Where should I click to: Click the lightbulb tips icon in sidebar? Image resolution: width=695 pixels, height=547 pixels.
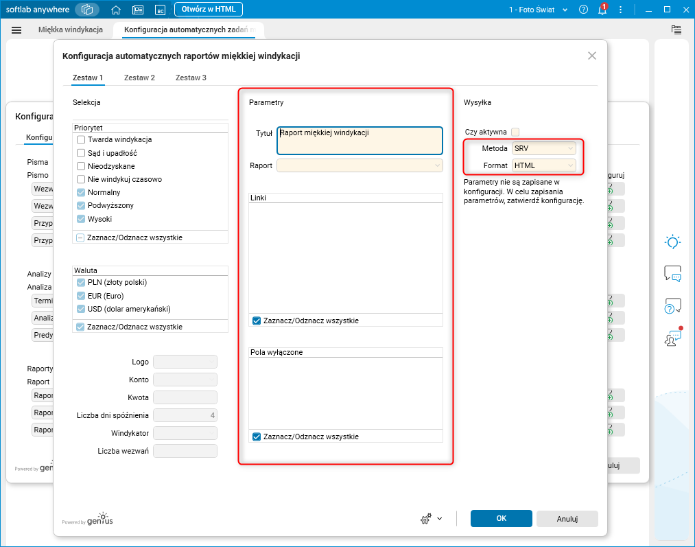tap(672, 242)
